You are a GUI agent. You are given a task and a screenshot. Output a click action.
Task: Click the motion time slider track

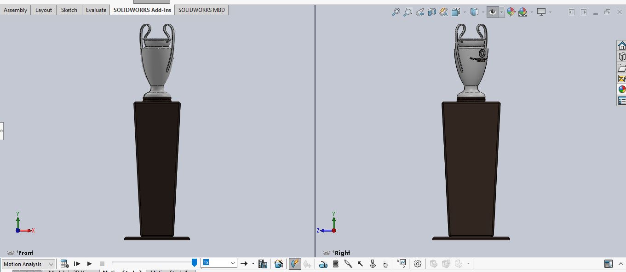click(152, 262)
